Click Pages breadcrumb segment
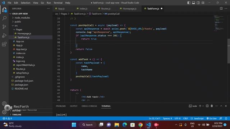The image size is (230, 129). tap(64, 14)
